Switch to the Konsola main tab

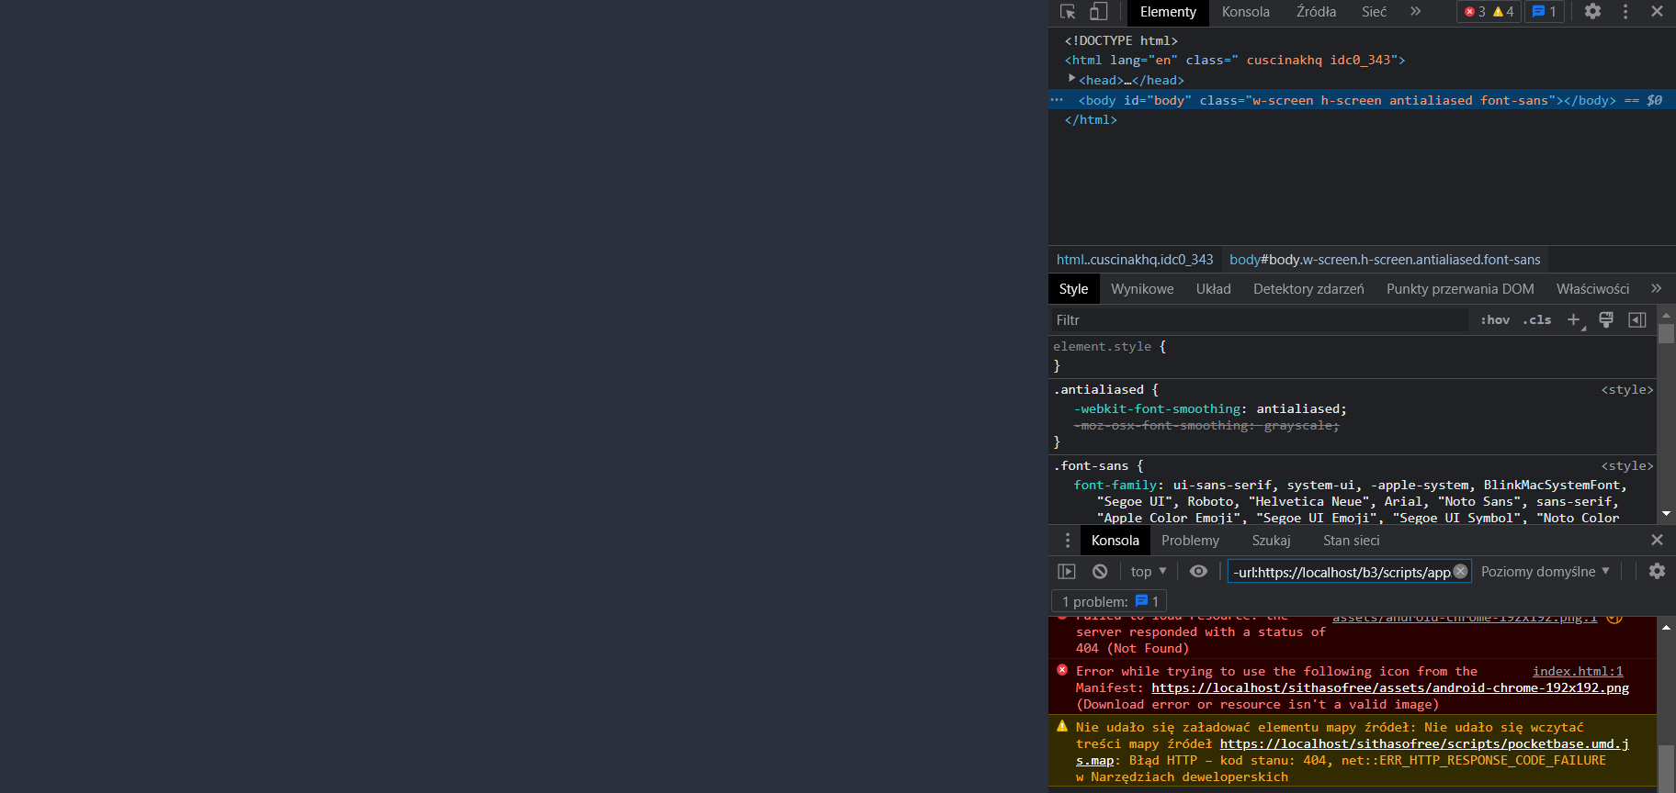point(1245,12)
